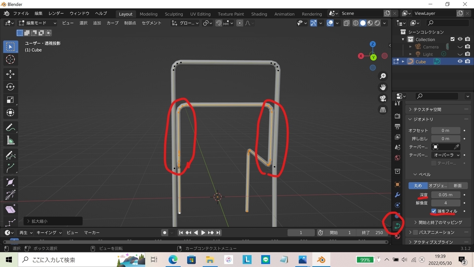Open the レンダー menu
Image resolution: width=474 pixels, height=267 pixels.
pos(56,13)
